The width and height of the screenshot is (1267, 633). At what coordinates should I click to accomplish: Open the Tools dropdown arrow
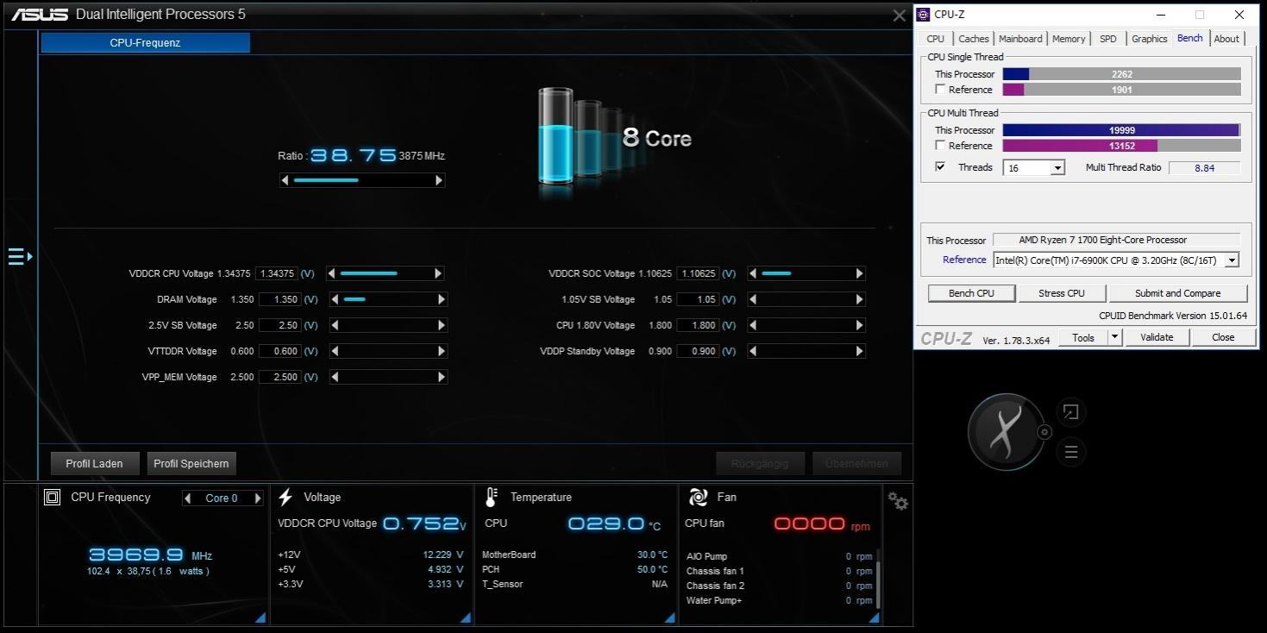click(1114, 337)
